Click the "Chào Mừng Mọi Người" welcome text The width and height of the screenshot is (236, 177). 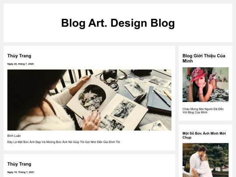[x=203, y=111]
